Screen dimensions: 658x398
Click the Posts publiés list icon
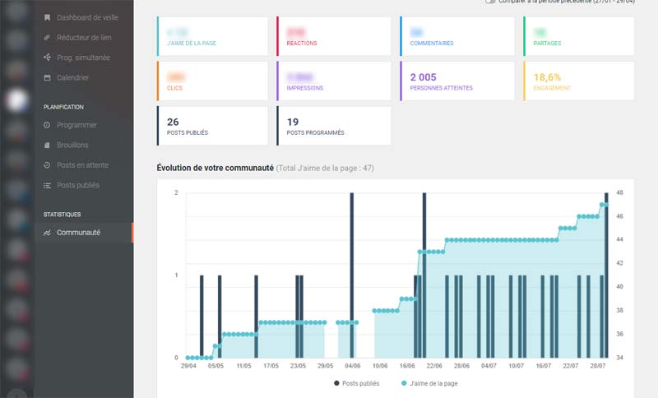point(47,185)
